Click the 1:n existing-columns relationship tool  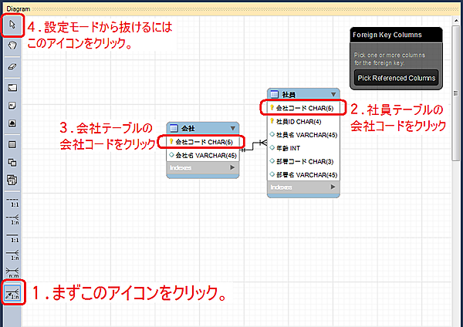pyautogui.click(x=12, y=292)
